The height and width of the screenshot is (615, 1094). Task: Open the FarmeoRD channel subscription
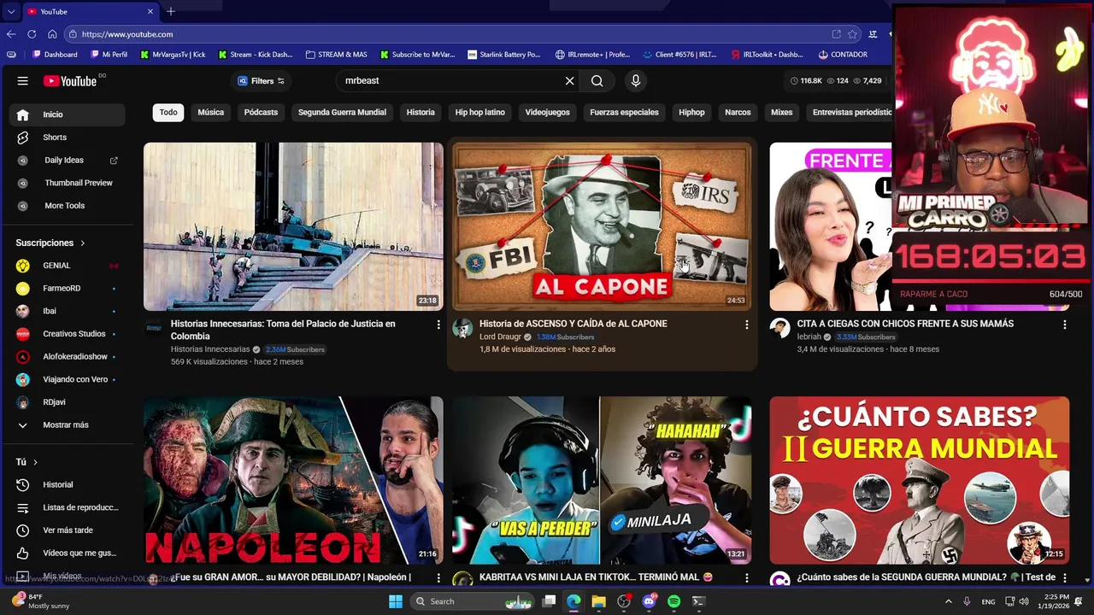(67, 288)
